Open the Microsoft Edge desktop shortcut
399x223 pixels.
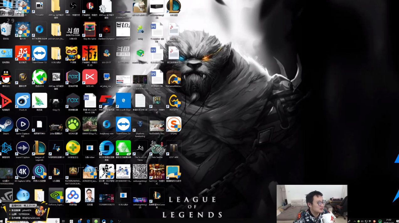pos(123,101)
